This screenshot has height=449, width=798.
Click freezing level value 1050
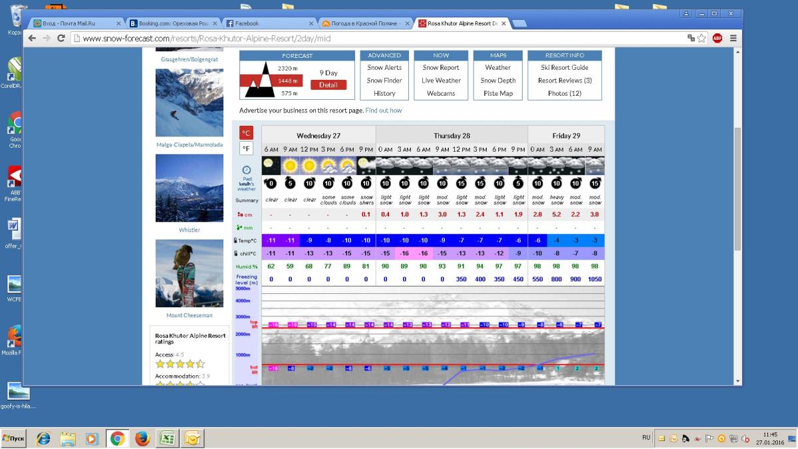(595, 279)
